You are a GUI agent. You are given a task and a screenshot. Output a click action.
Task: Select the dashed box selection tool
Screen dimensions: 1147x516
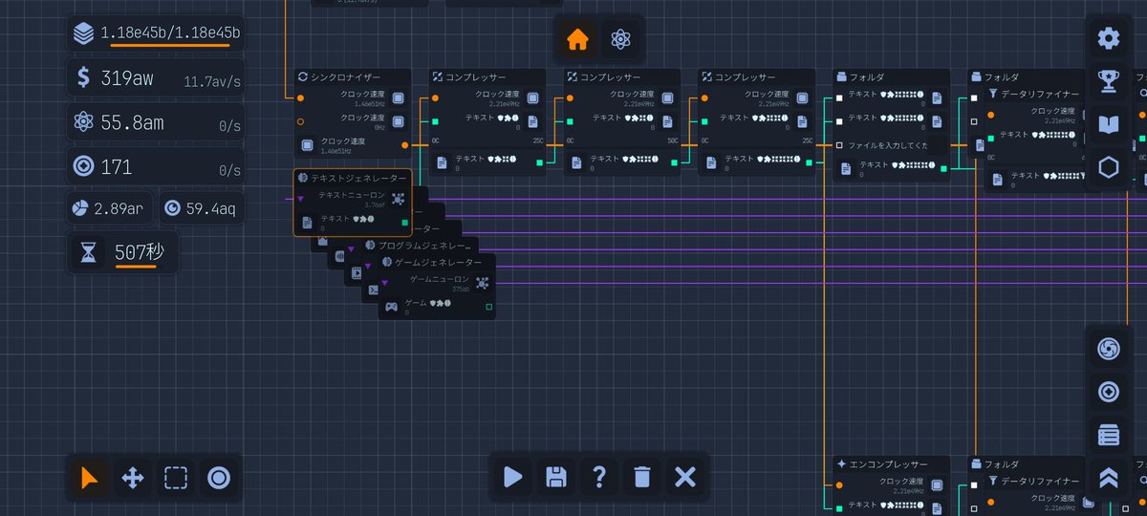(x=176, y=477)
